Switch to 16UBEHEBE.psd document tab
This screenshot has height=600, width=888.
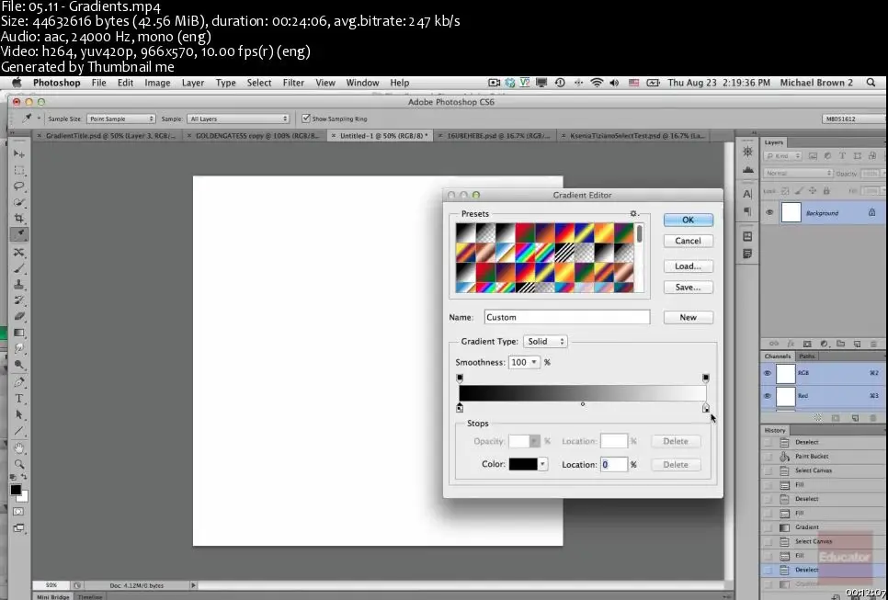(495, 136)
